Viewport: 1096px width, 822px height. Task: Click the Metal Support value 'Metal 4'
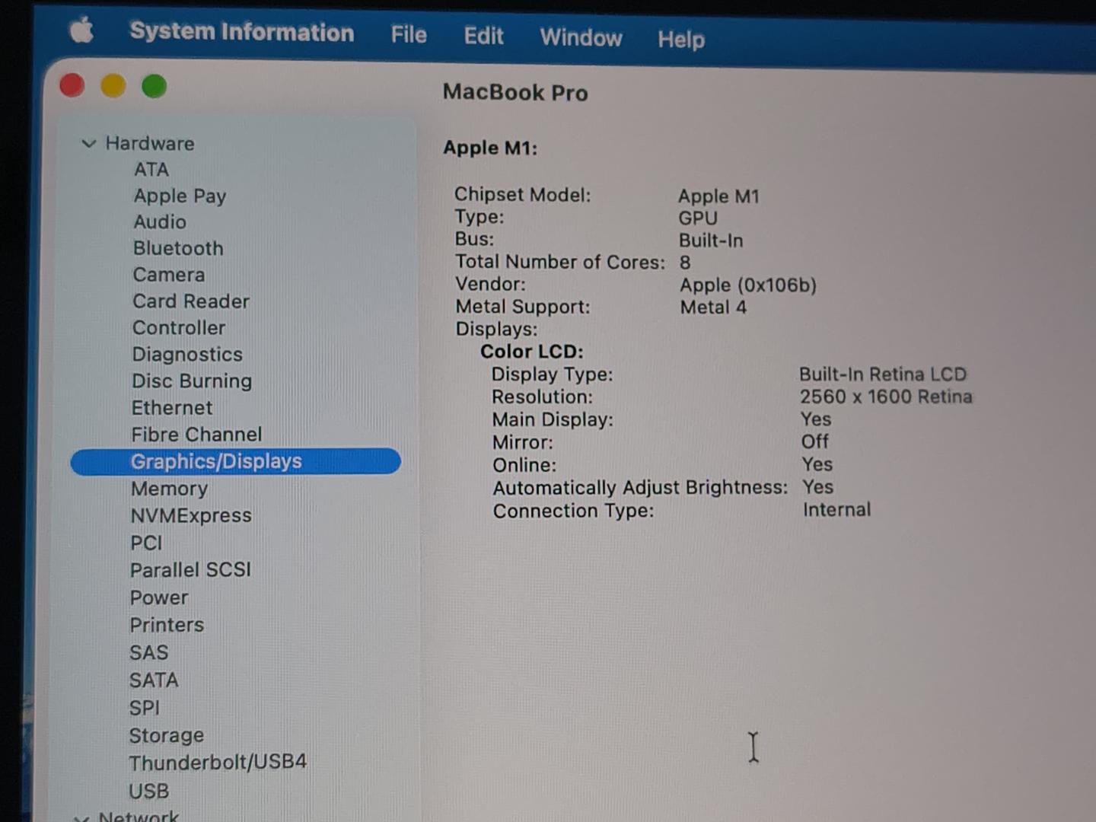pos(713,307)
